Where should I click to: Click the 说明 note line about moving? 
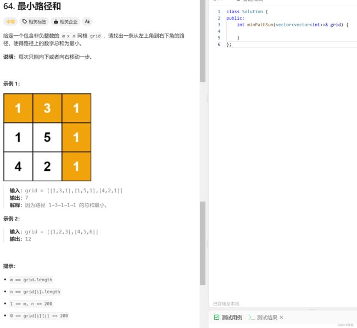point(48,57)
